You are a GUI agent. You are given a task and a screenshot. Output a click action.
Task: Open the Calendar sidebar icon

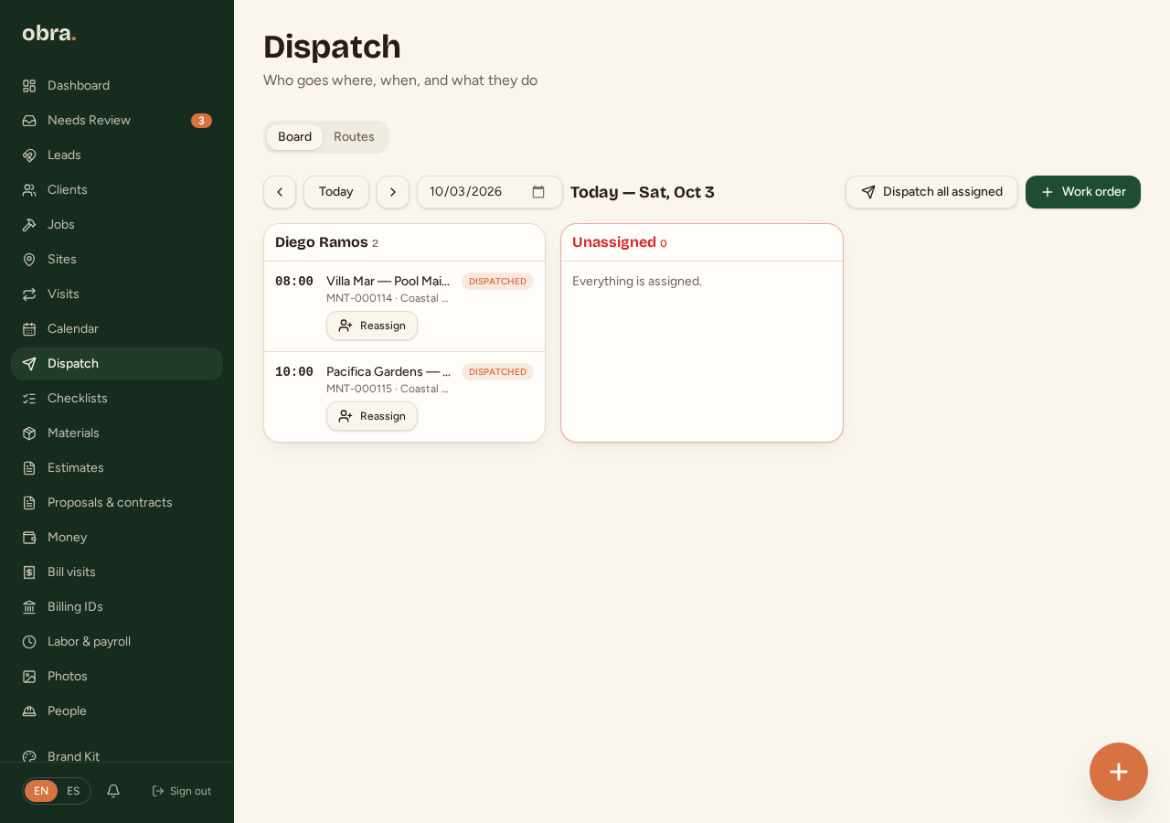tap(29, 329)
